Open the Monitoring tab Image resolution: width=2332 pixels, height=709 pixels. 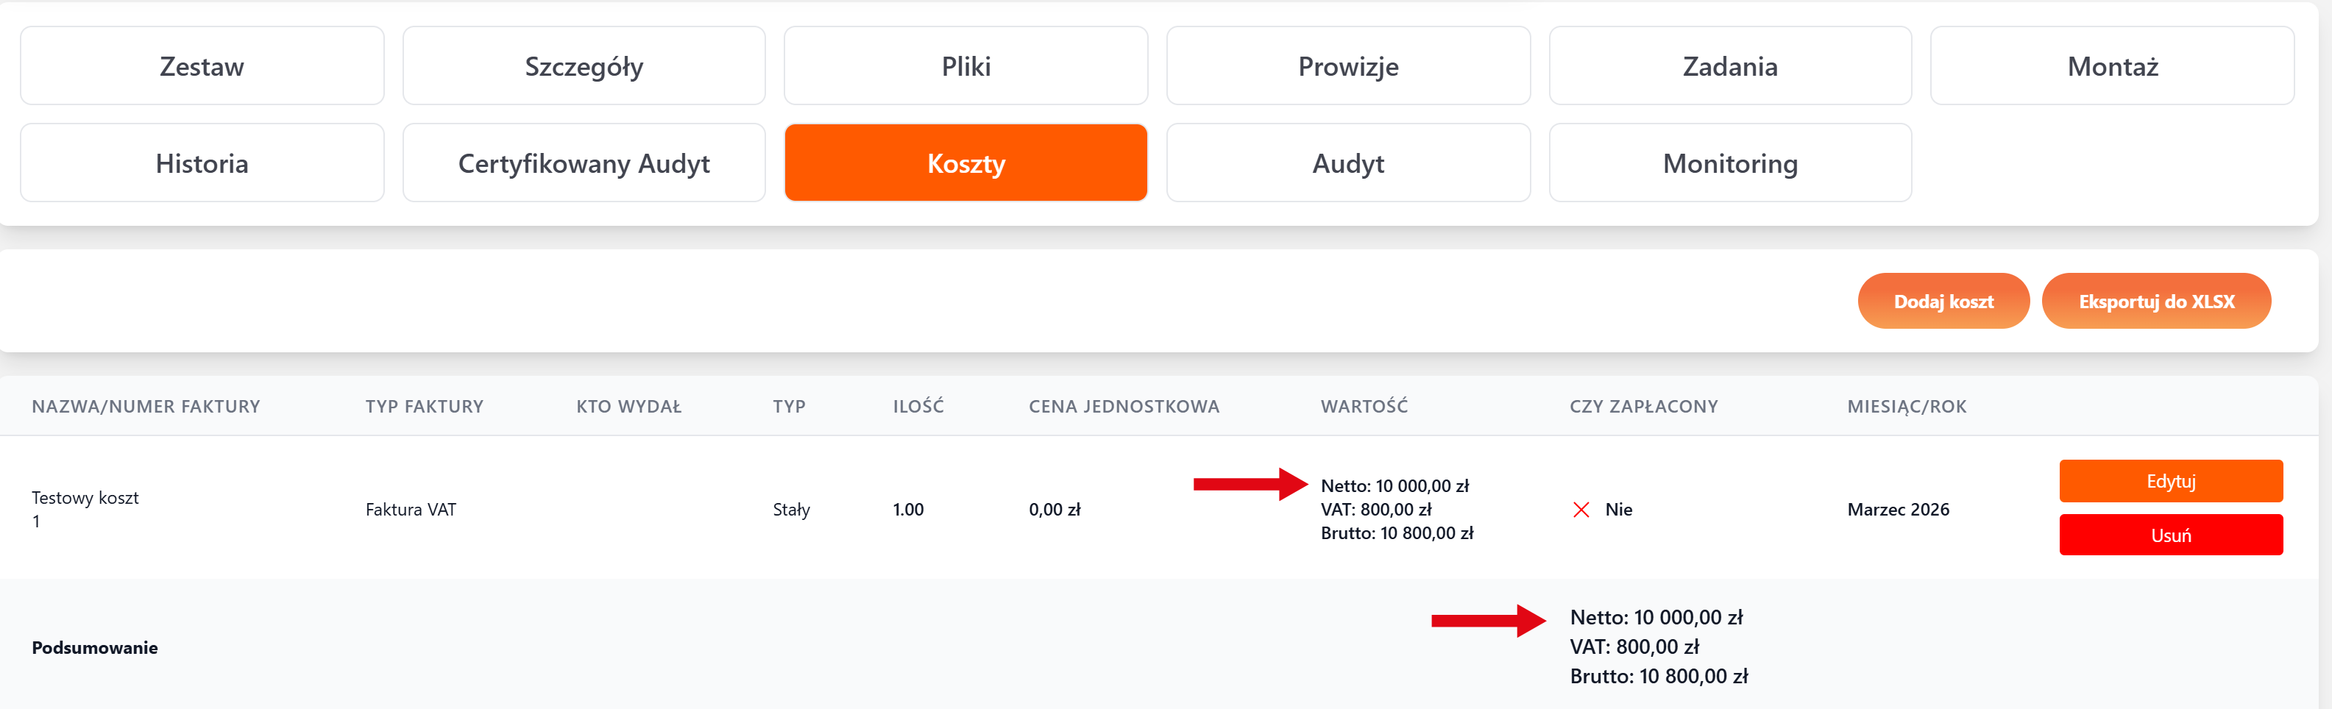pyautogui.click(x=1730, y=164)
